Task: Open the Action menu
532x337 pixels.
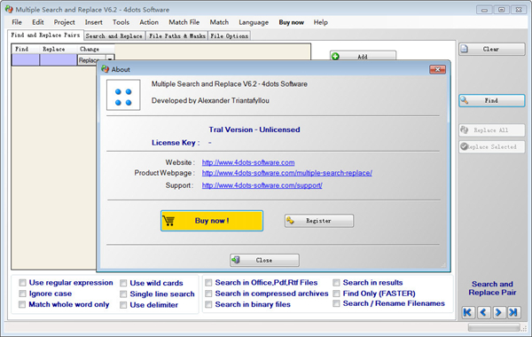Action: tap(149, 22)
